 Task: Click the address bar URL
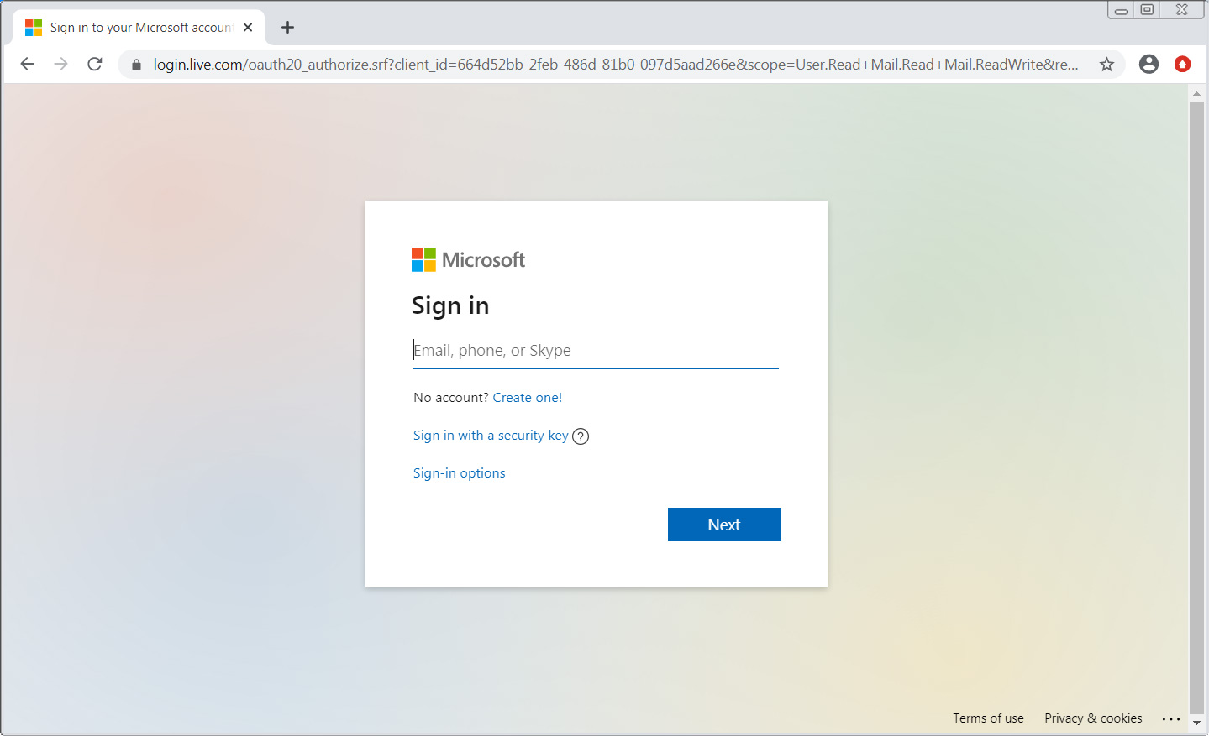pos(615,65)
